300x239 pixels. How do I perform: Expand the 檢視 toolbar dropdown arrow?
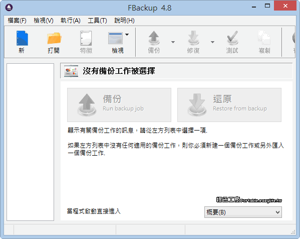(x=127, y=35)
